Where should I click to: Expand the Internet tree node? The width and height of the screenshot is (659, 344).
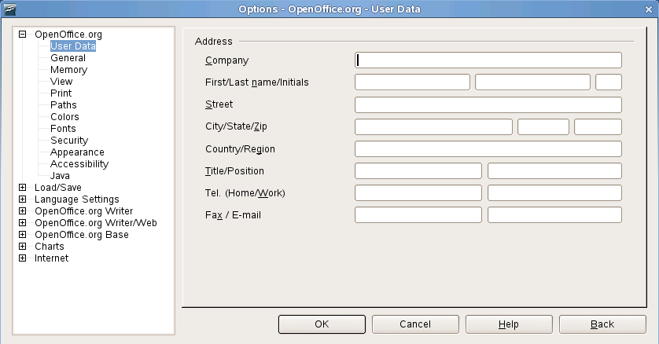23,258
